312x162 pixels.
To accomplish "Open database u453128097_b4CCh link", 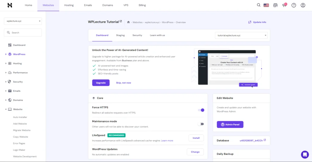I will (x=251, y=141).
